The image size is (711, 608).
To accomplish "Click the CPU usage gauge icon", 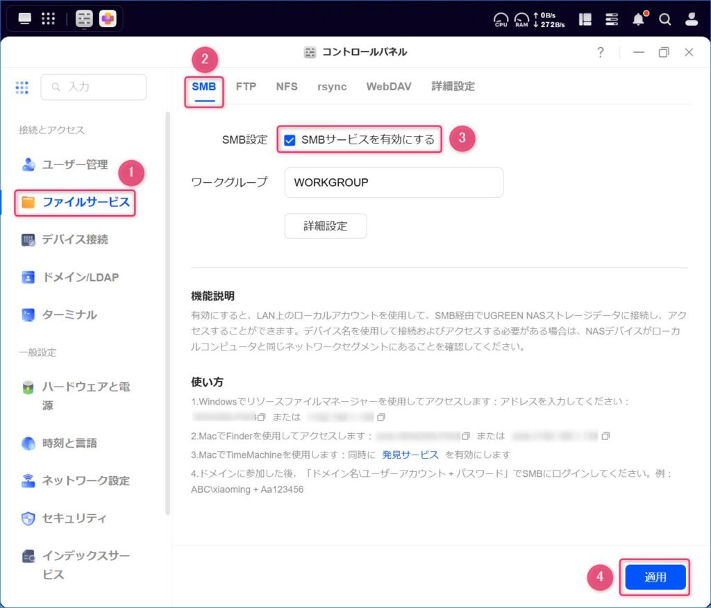I will coord(501,19).
